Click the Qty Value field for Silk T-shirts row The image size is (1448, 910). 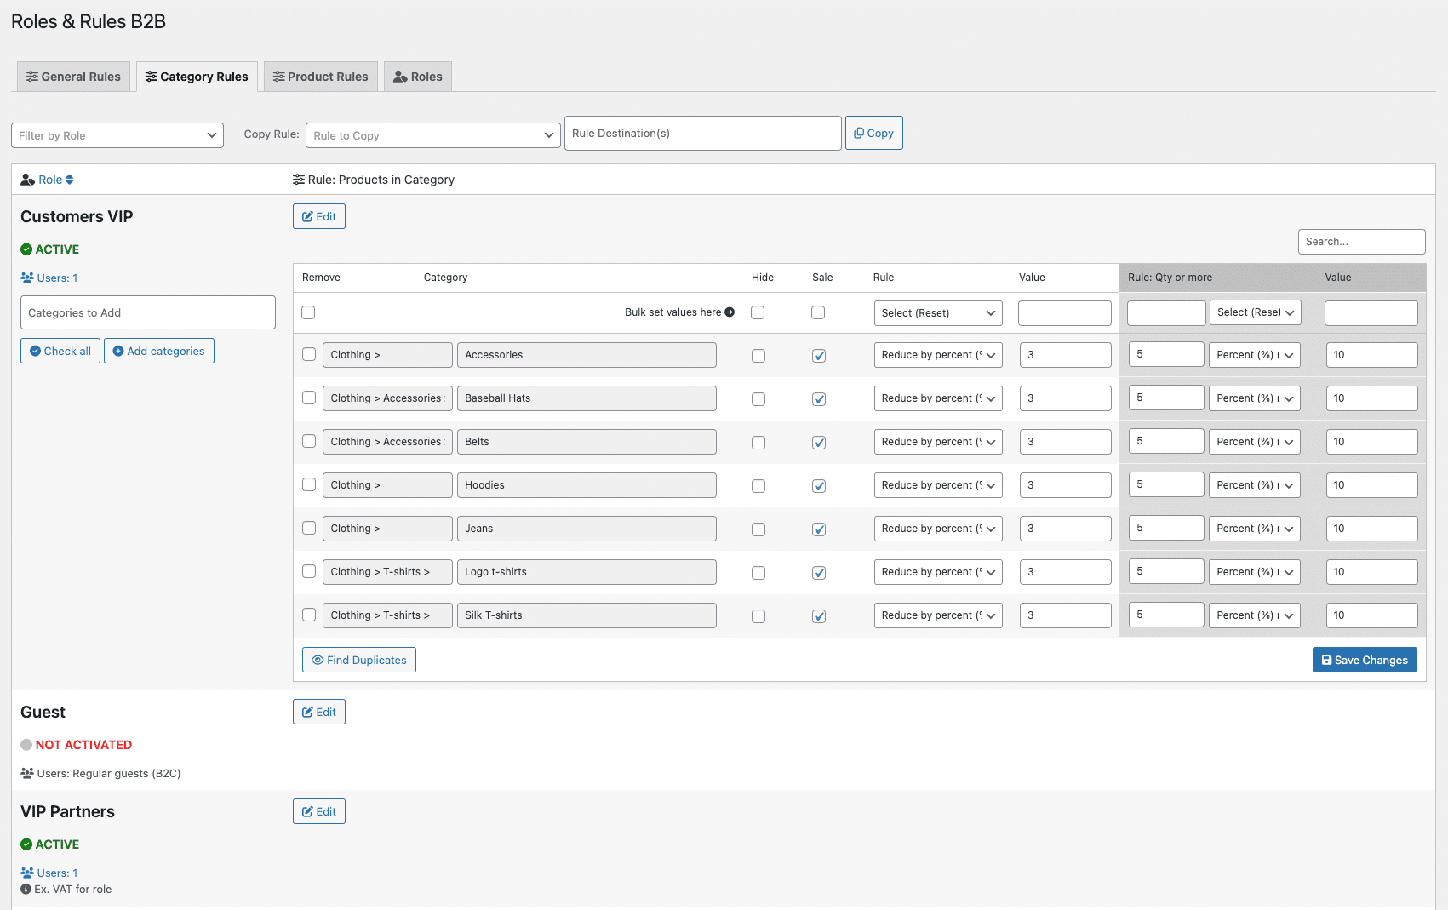(x=1372, y=615)
